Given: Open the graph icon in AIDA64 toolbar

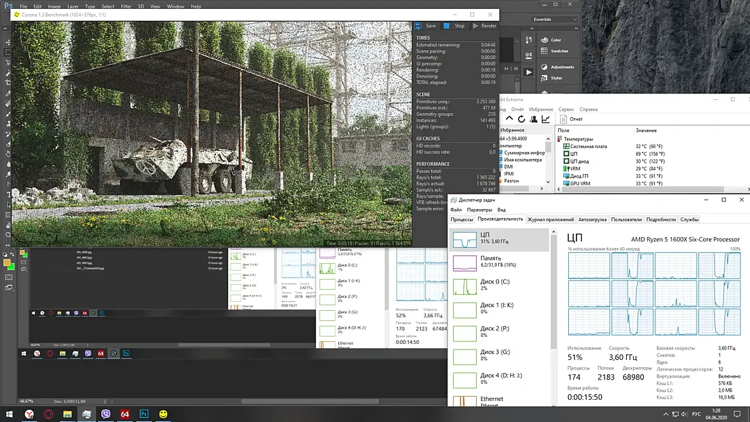Looking at the screenshot, I should 546,119.
